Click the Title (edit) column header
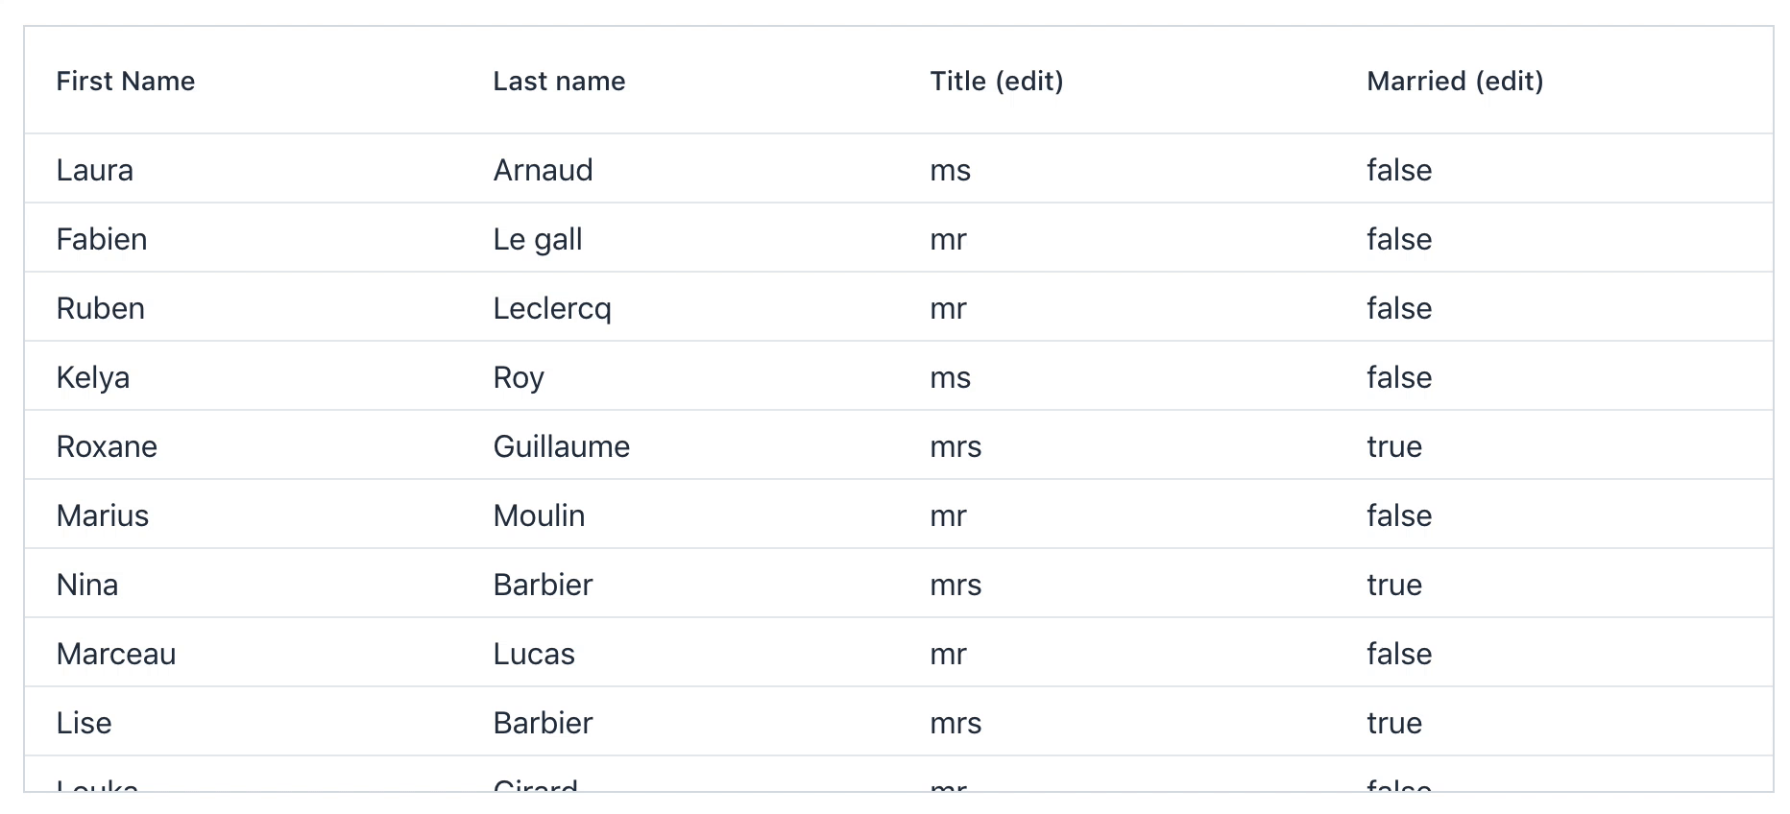Image resolution: width=1790 pixels, height=814 pixels. [x=996, y=82]
